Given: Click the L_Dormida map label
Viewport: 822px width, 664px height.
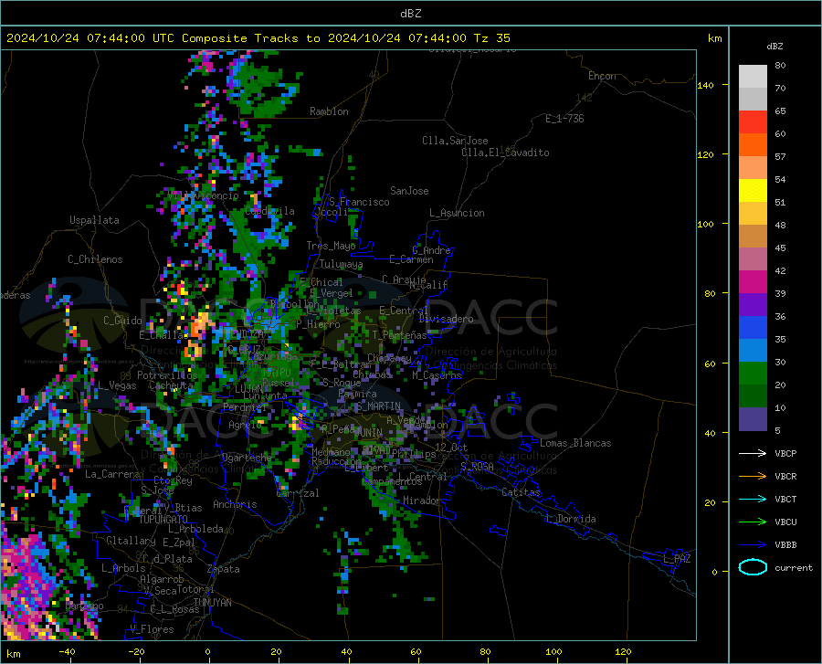Looking at the screenshot, I should [x=570, y=519].
